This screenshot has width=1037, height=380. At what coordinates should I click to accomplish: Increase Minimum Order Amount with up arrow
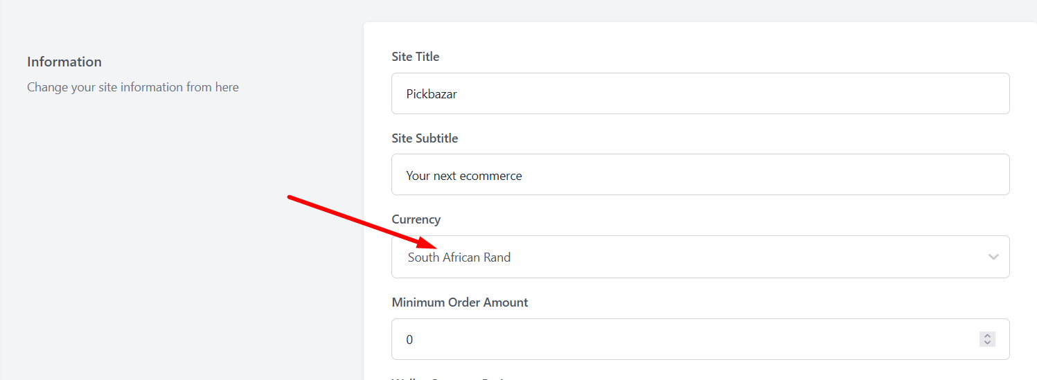tap(988, 336)
